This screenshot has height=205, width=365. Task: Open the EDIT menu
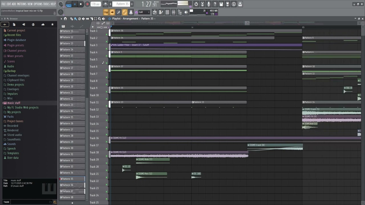click(x=9, y=4)
